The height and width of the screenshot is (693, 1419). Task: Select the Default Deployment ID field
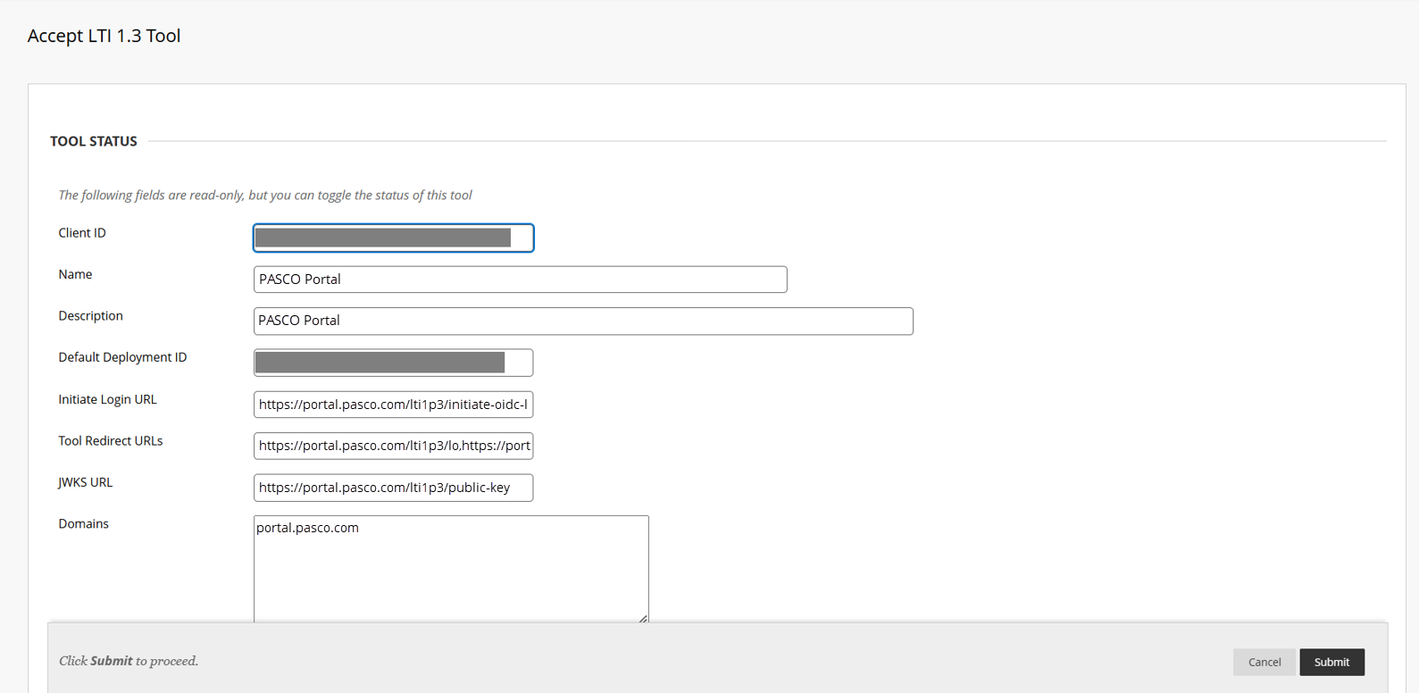393,363
